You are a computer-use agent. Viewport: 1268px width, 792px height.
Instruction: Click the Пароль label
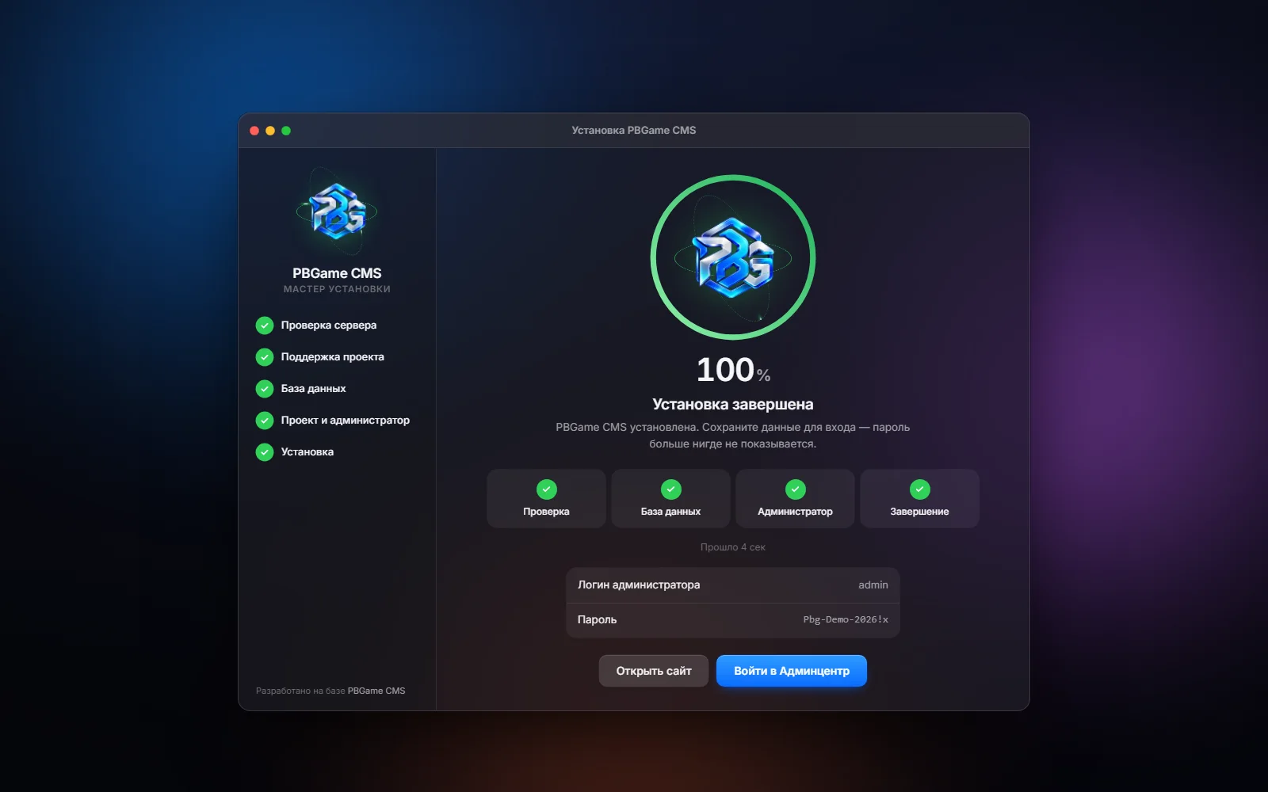coord(597,620)
